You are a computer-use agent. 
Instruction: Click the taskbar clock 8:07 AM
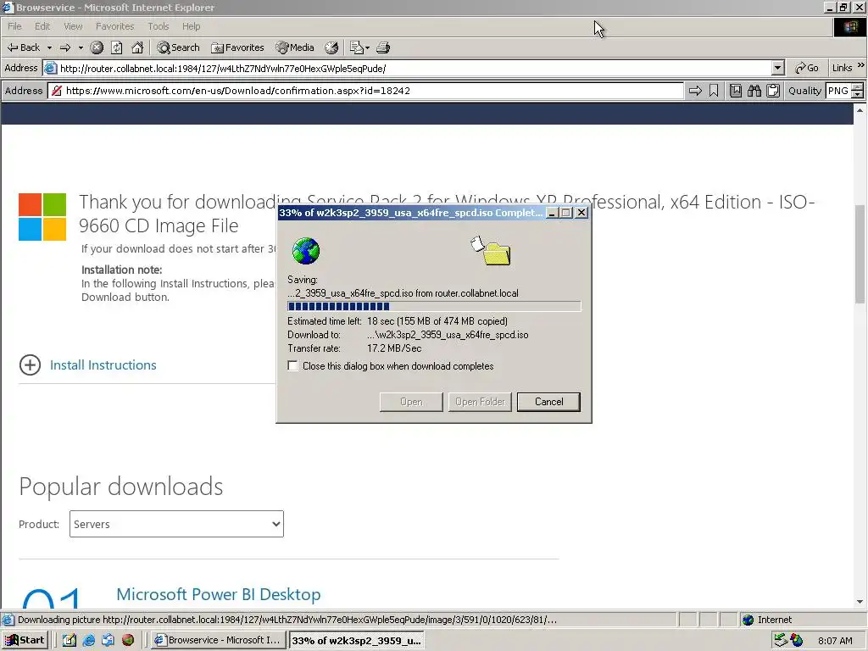pos(835,641)
